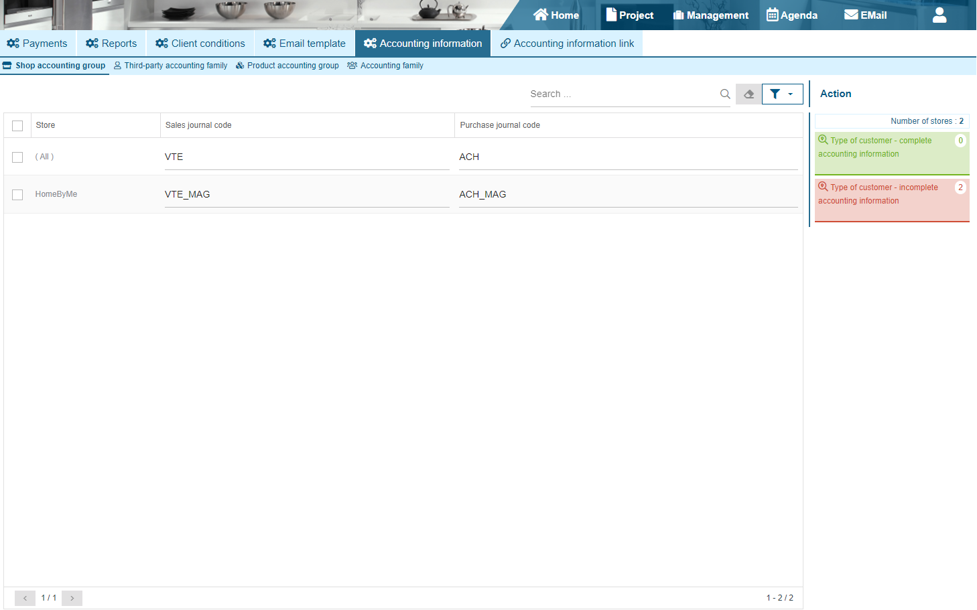Expand the filter funnel dropdown
977x610 pixels.
click(782, 94)
